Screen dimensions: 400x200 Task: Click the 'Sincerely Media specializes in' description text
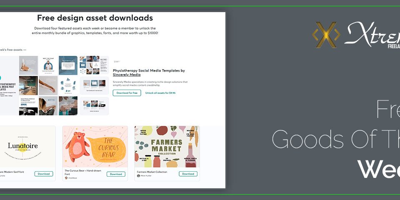150,84
